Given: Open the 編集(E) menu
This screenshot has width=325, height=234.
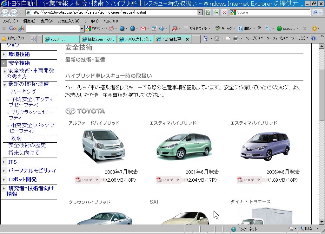Looking at the screenshot, I should pos(29,21).
